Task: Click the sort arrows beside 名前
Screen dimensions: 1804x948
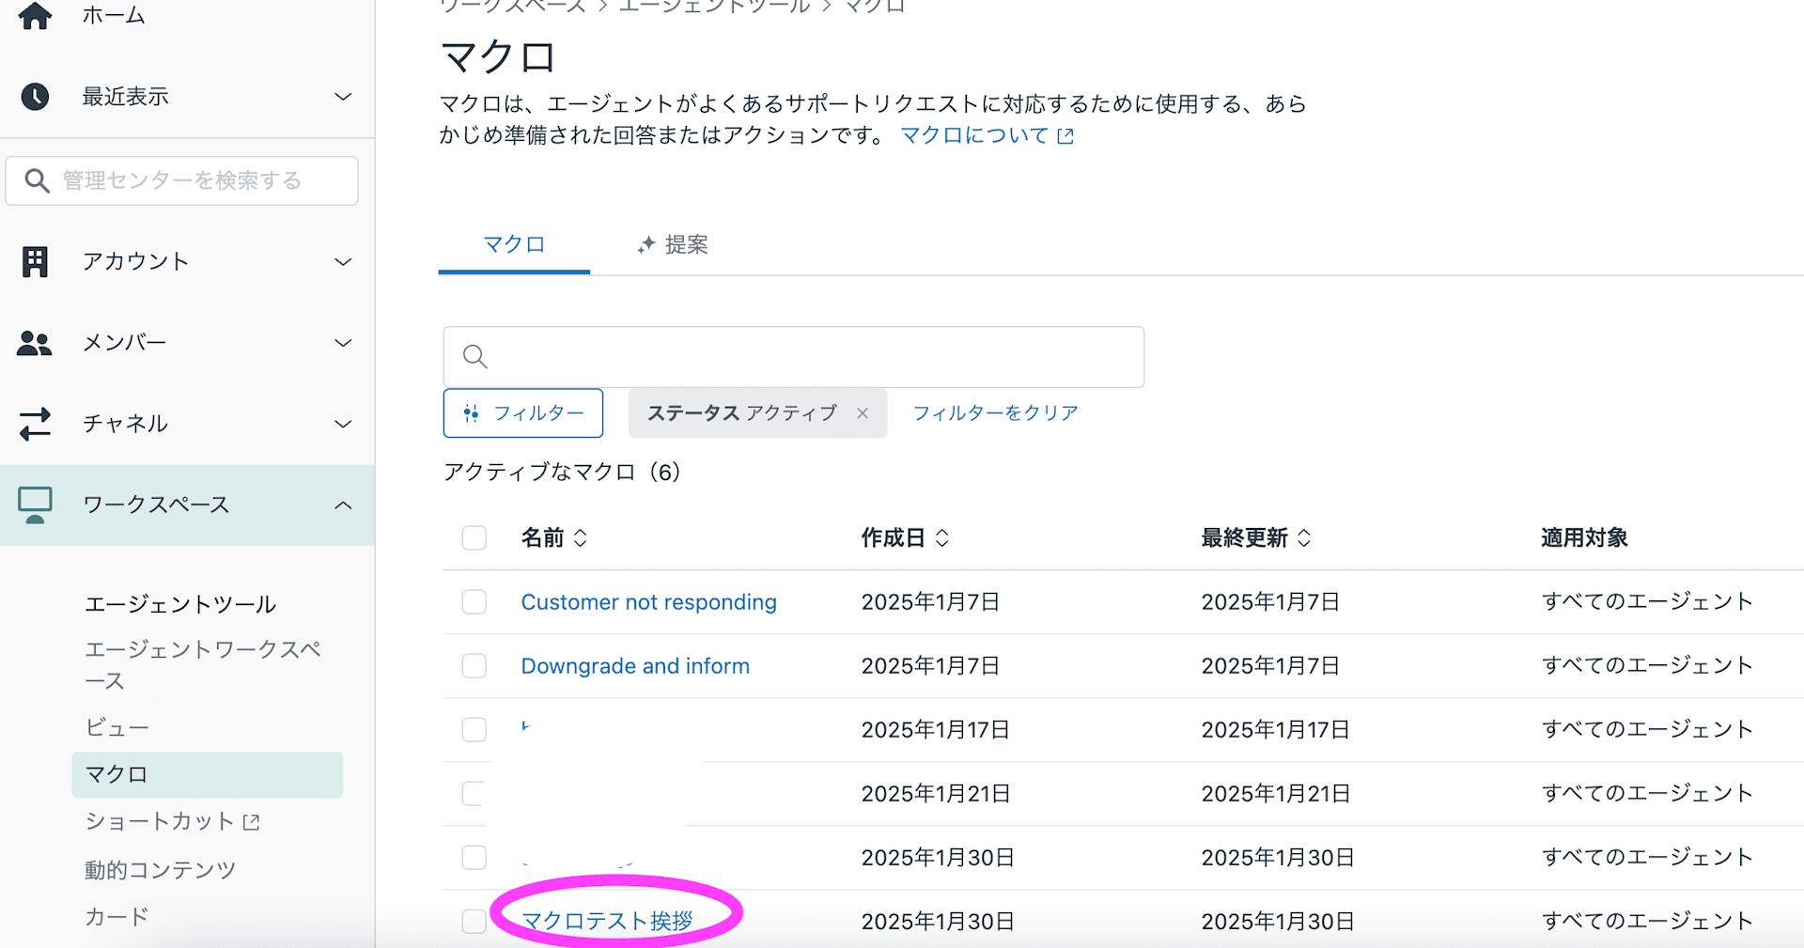Action: (581, 538)
